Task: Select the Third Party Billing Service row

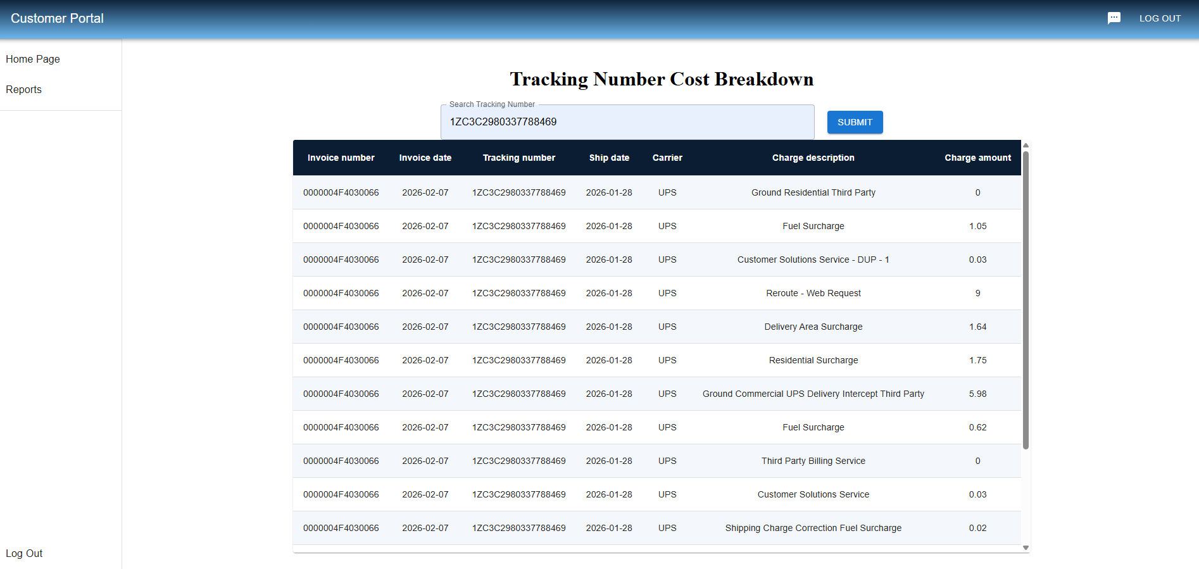Action: pyautogui.click(x=813, y=461)
